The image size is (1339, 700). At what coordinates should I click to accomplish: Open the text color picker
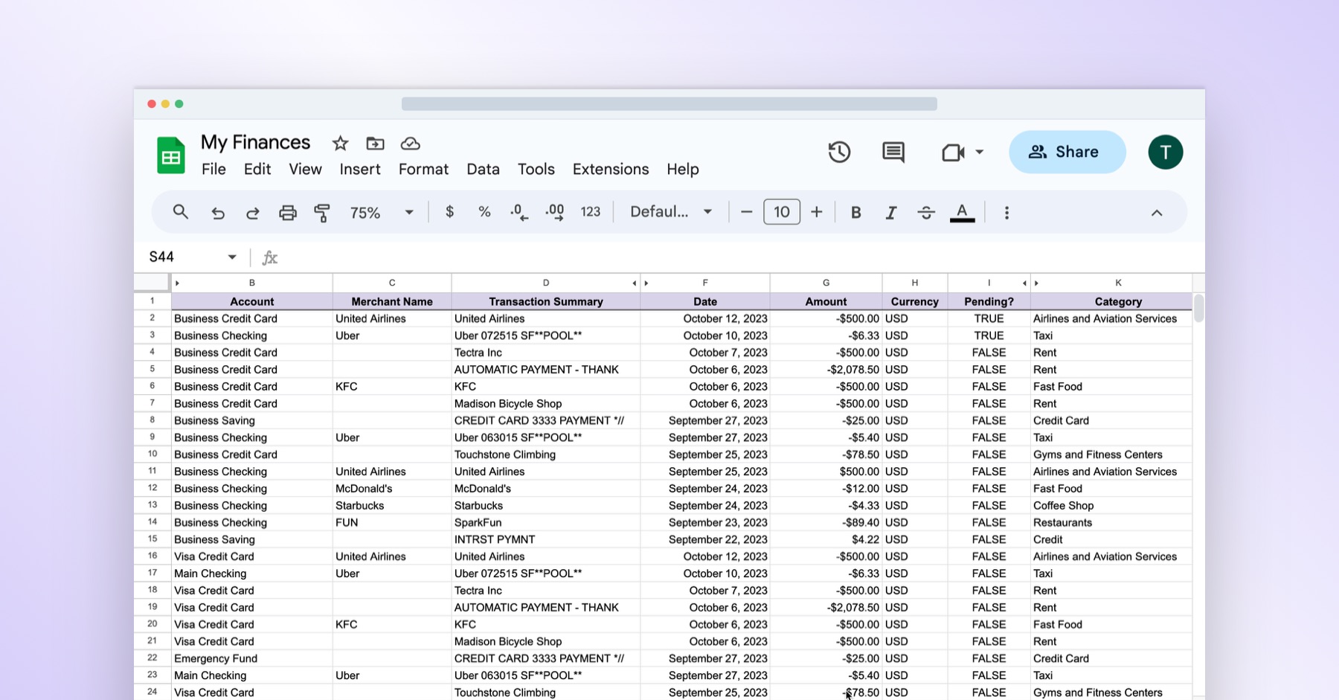[962, 213]
